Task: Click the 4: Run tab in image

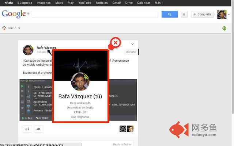Action: [x=27, y=118]
